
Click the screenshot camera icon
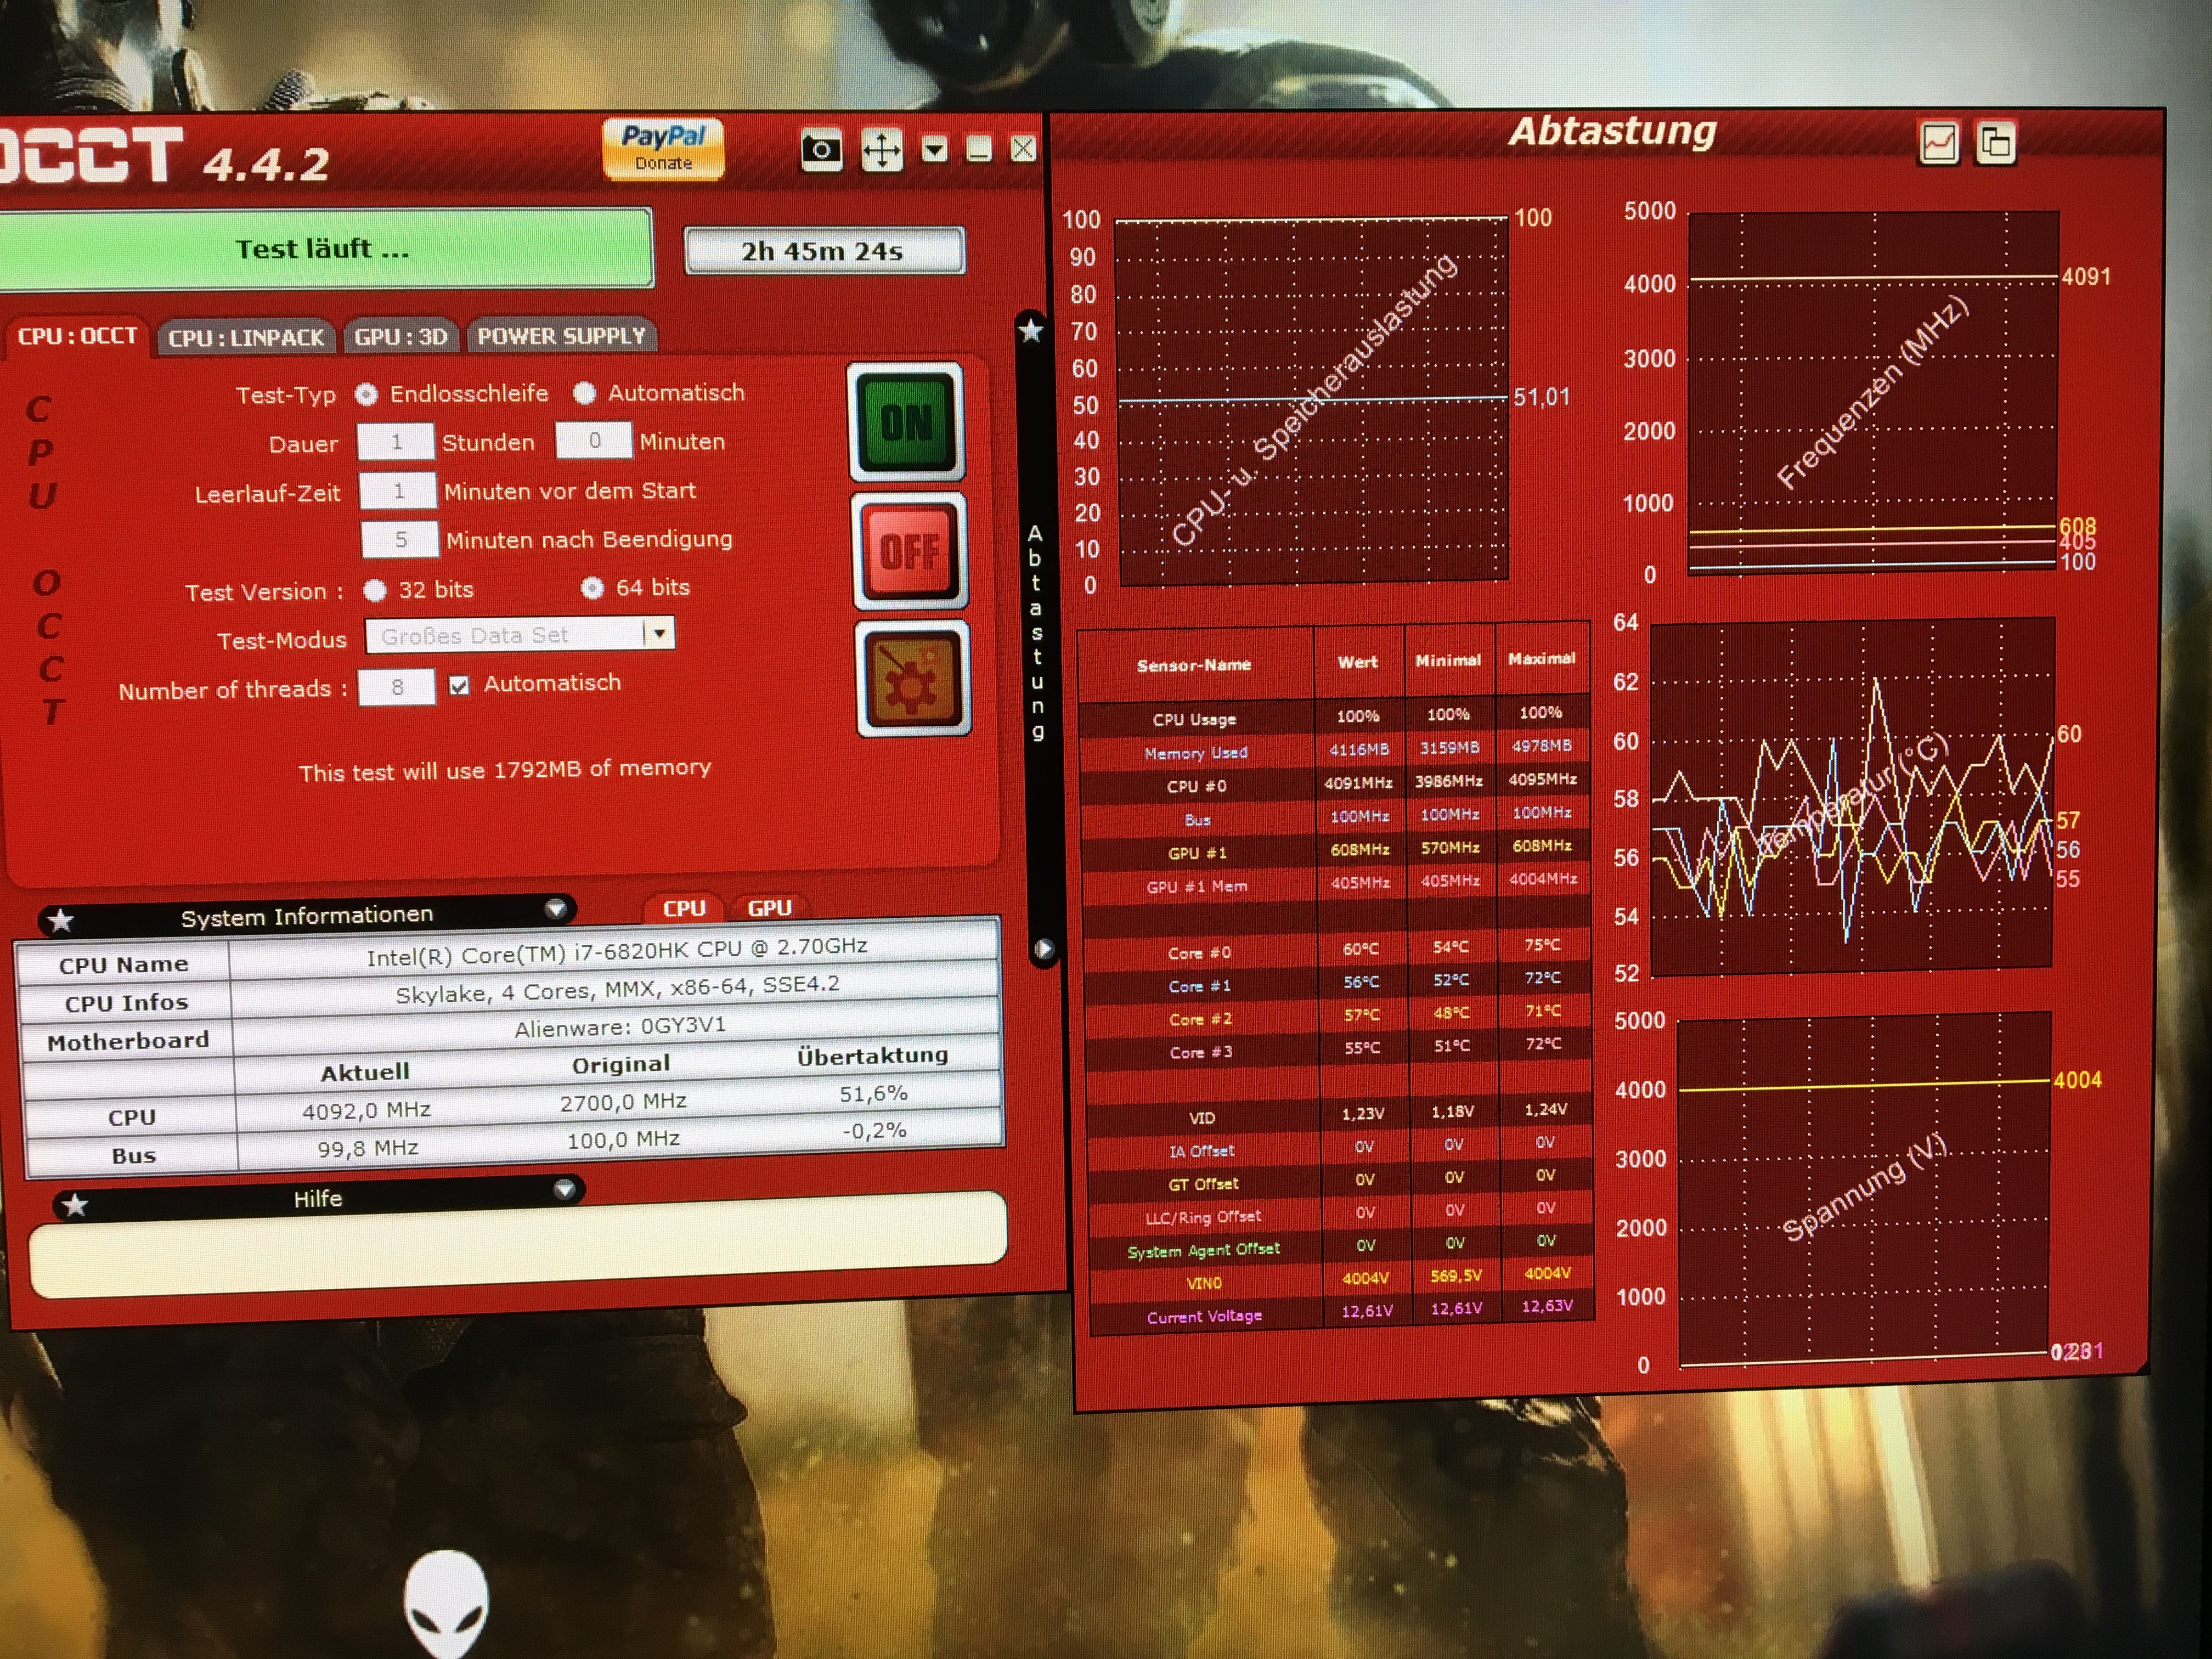click(x=821, y=151)
